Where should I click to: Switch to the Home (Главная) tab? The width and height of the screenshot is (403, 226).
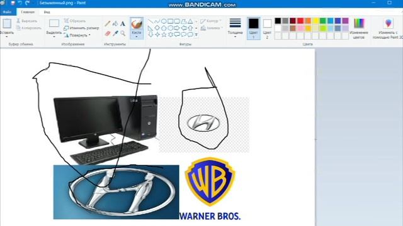[28, 12]
